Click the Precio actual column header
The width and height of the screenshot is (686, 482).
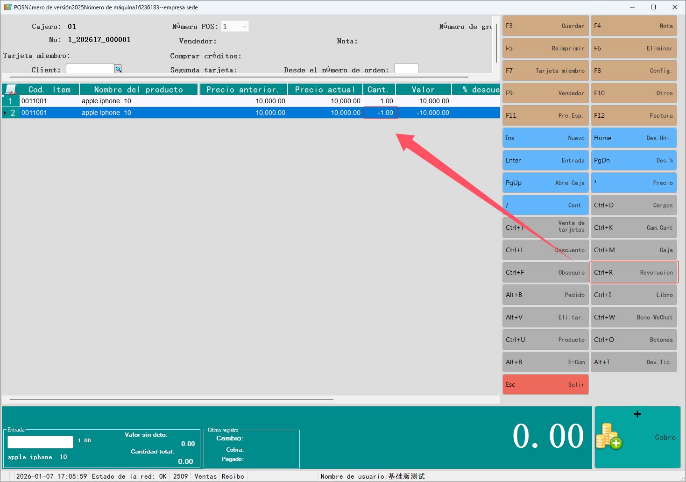tap(325, 89)
